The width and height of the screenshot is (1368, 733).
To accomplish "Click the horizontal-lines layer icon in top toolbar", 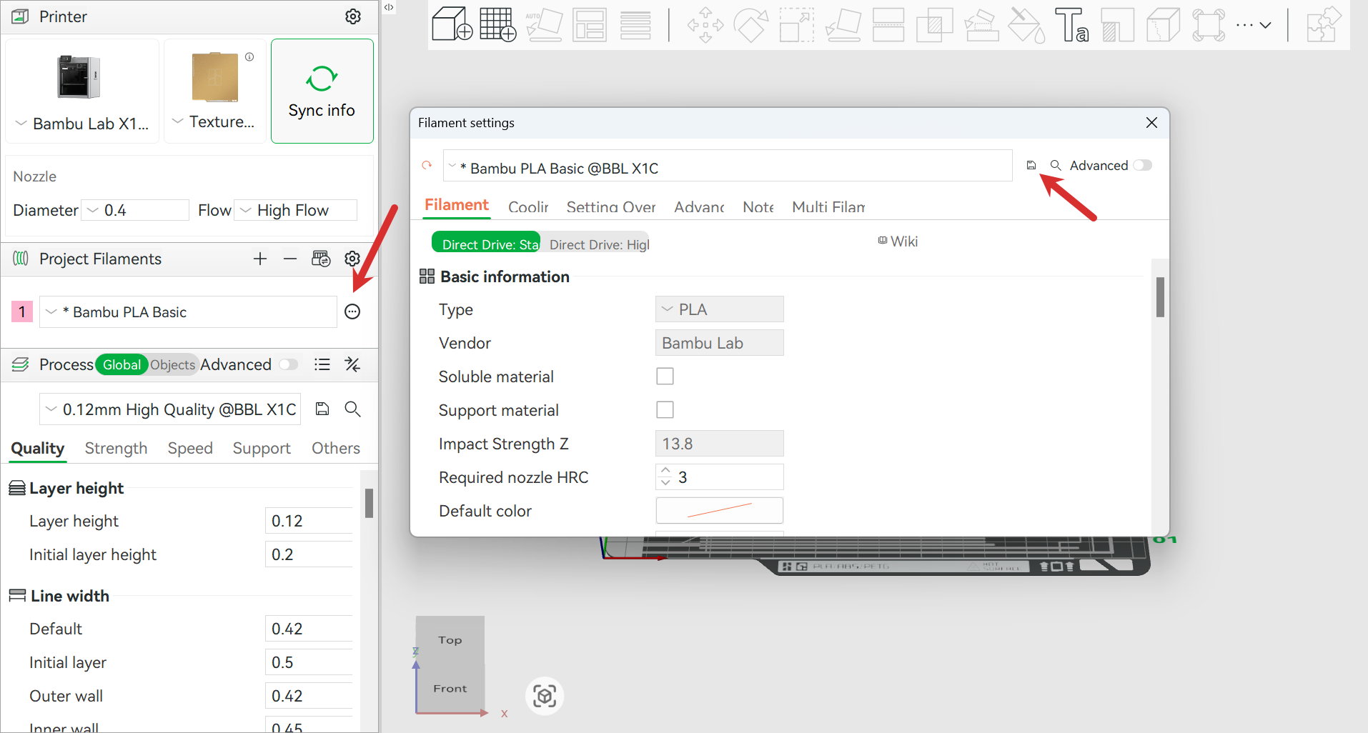I will 635,24.
